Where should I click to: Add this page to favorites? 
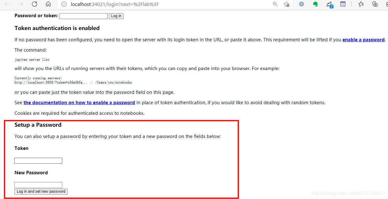point(286,4)
